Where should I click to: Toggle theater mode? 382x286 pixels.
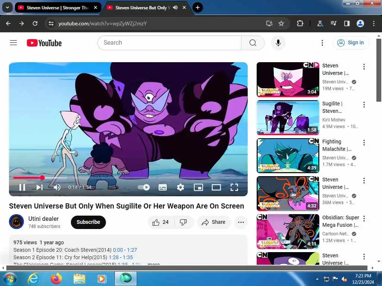[216, 187]
